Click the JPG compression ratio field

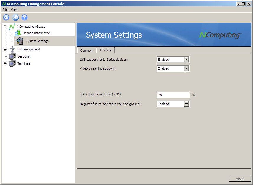173,95
